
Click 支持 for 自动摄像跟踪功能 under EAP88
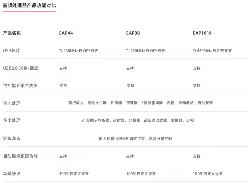click(x=130, y=156)
